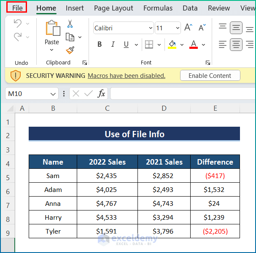The height and width of the screenshot is (253, 256).
Task: Select column D header
Action: click(164, 108)
